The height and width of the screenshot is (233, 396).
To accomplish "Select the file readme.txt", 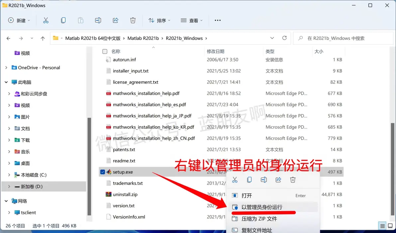I will click(x=124, y=161).
